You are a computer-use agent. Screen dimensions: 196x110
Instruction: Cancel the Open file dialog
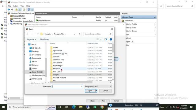pyautogui.click(x=105, y=91)
